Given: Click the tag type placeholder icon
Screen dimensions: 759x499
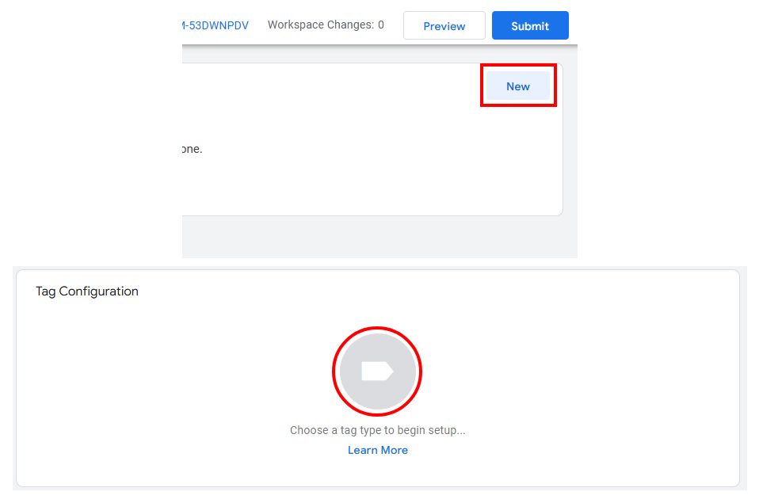Looking at the screenshot, I should [x=377, y=371].
